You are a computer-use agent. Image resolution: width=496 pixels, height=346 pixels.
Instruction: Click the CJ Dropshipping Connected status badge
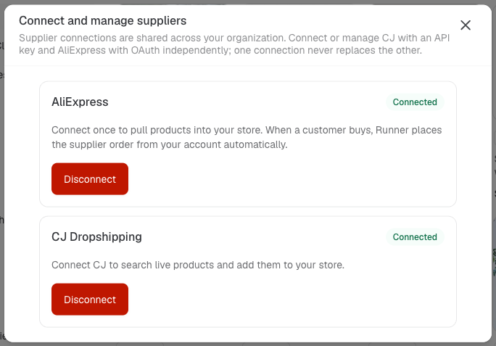(415, 236)
